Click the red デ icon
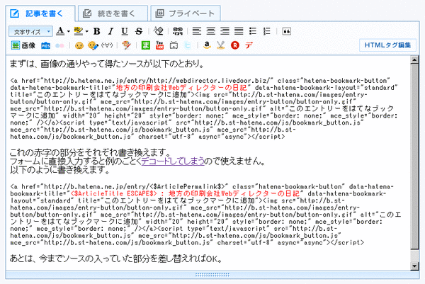 coord(249,45)
